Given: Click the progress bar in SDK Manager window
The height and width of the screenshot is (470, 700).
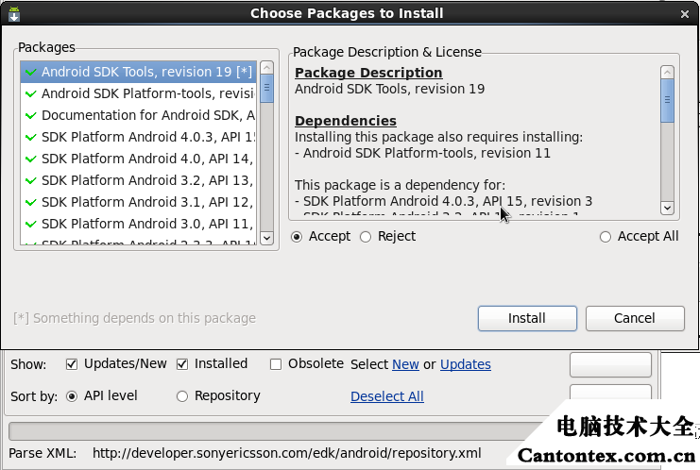Looking at the screenshot, I should click(277, 431).
